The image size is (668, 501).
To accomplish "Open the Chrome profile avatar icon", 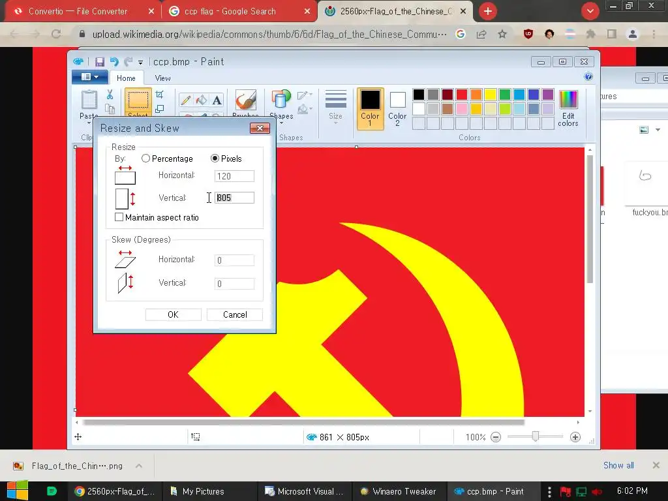I will coord(633,34).
